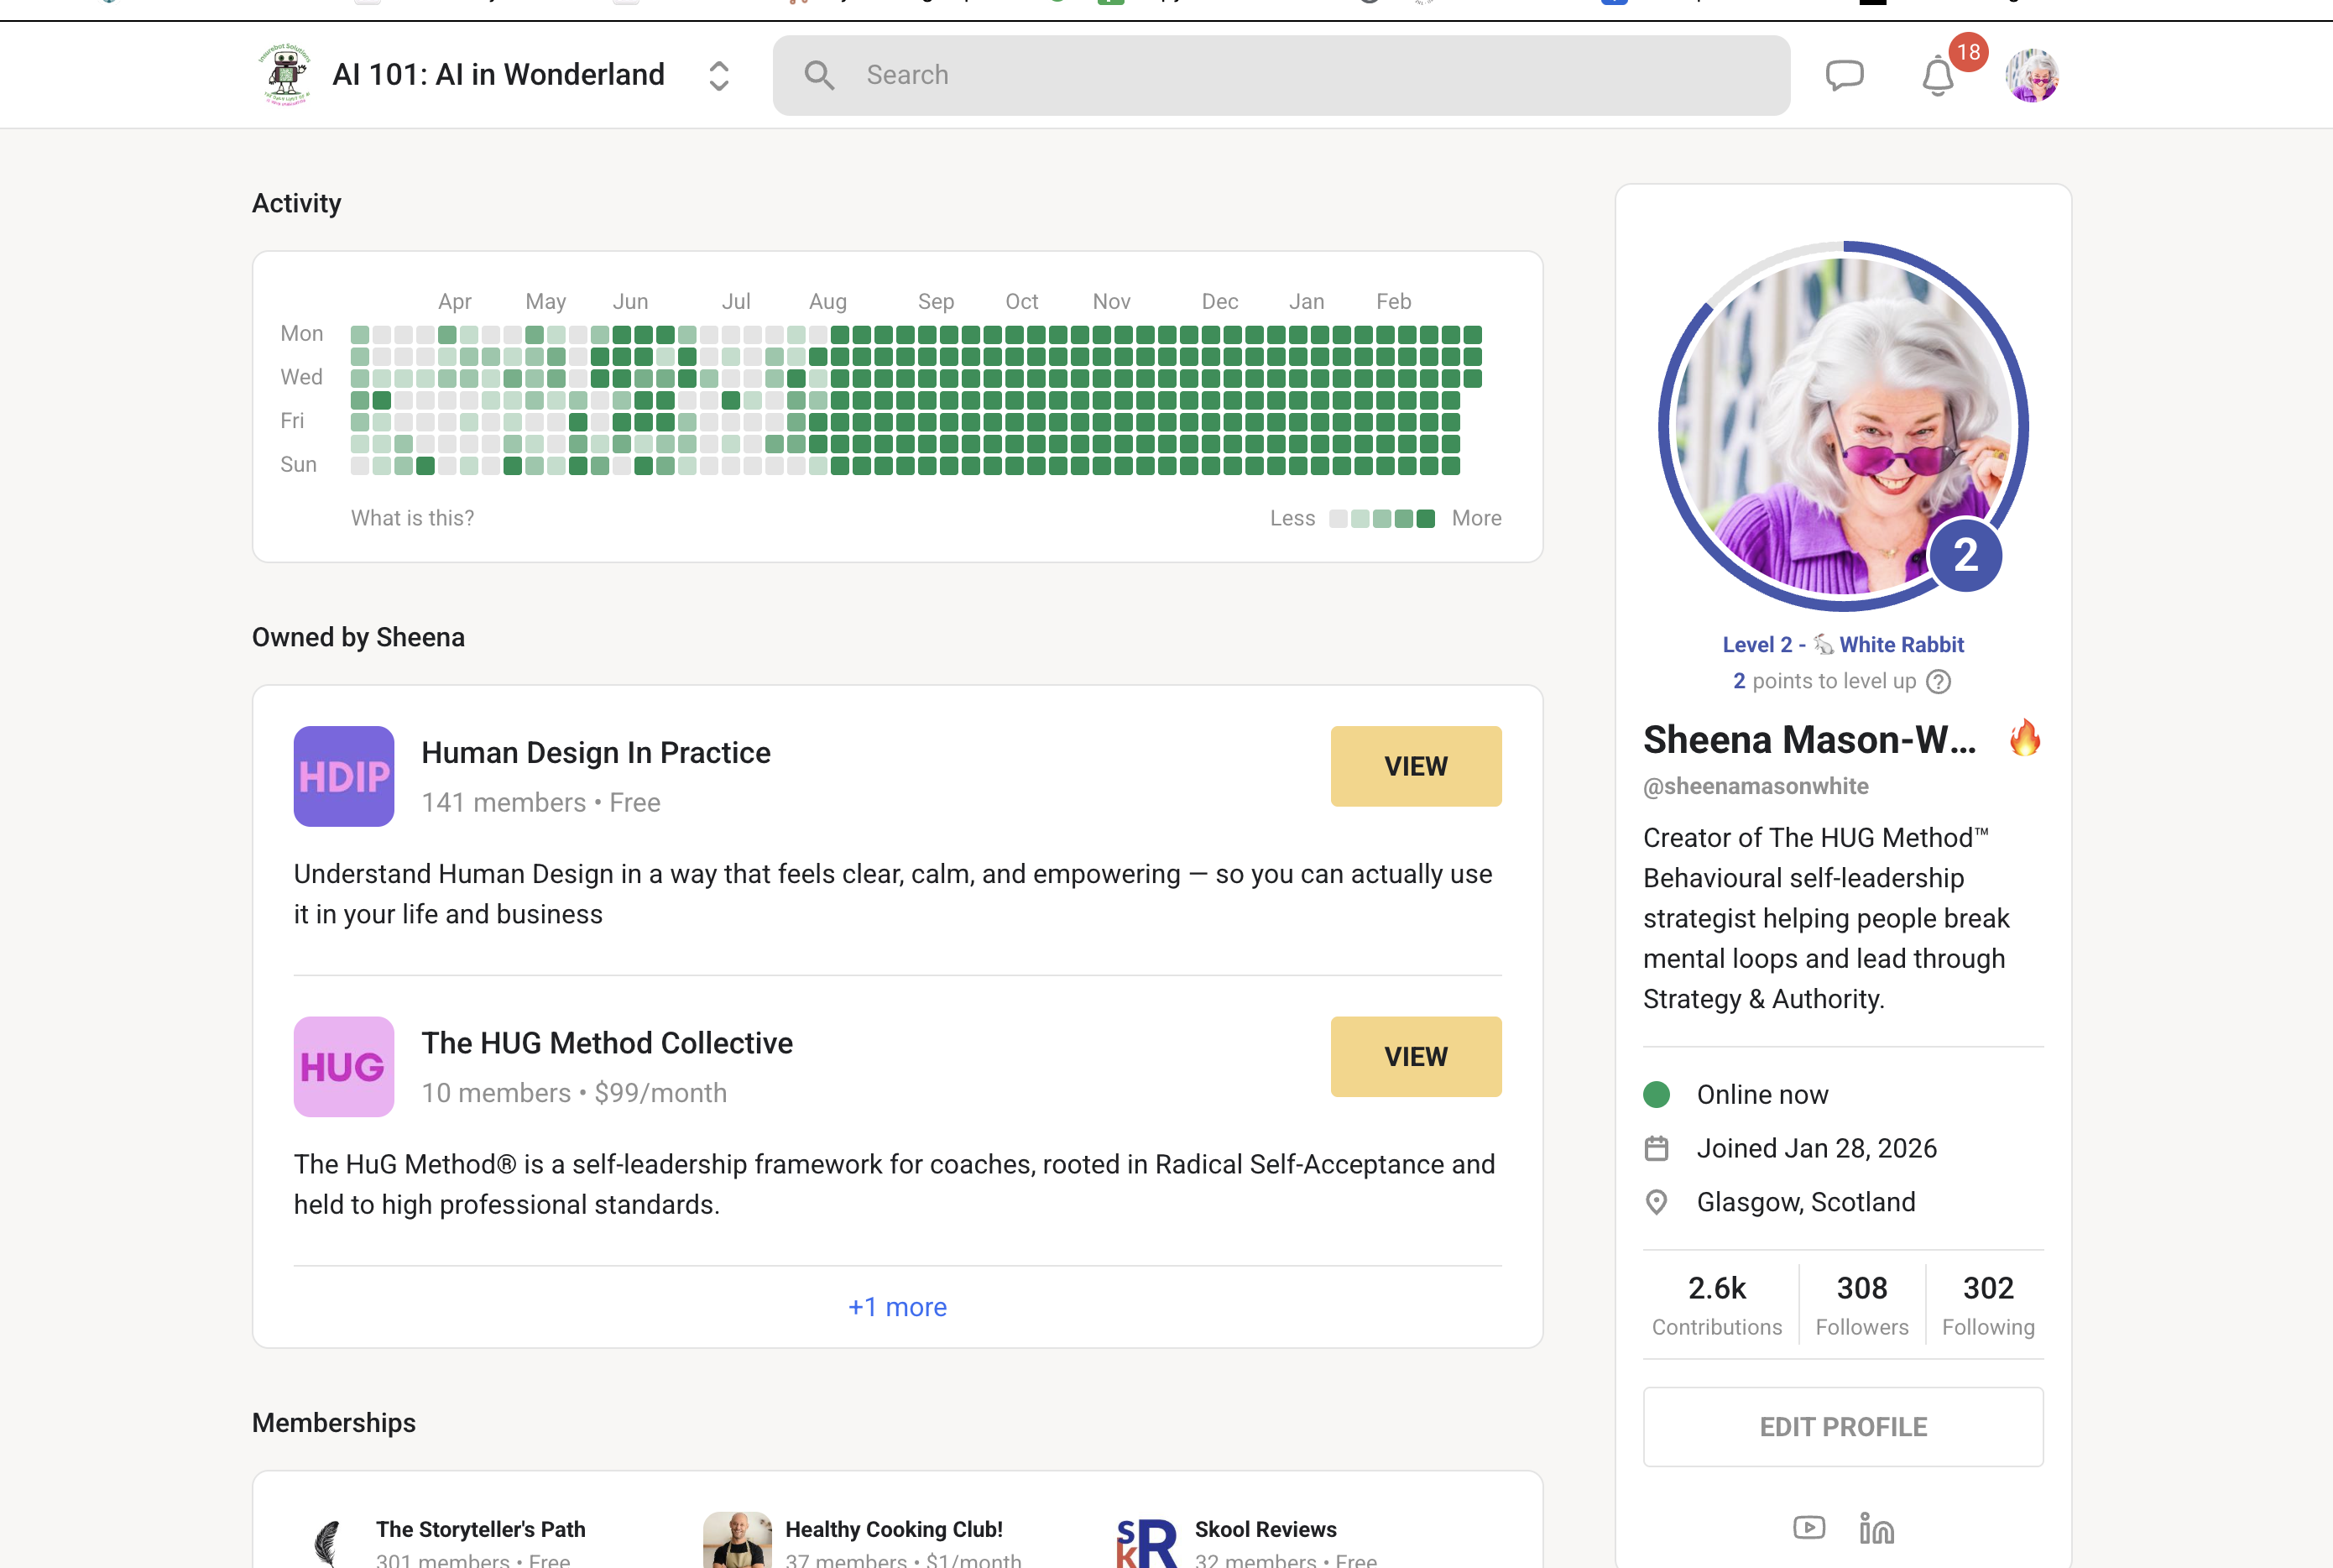Click the AI 101 community logo

286,75
